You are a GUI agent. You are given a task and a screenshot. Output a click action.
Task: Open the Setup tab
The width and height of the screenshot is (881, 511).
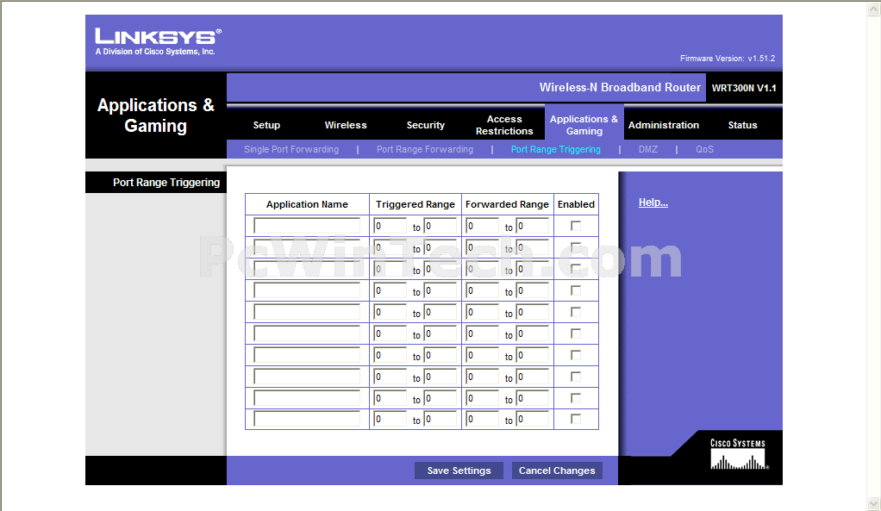266,125
